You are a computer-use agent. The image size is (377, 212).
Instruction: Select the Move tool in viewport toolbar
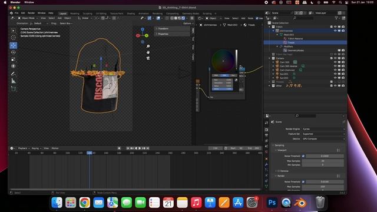coord(13,45)
